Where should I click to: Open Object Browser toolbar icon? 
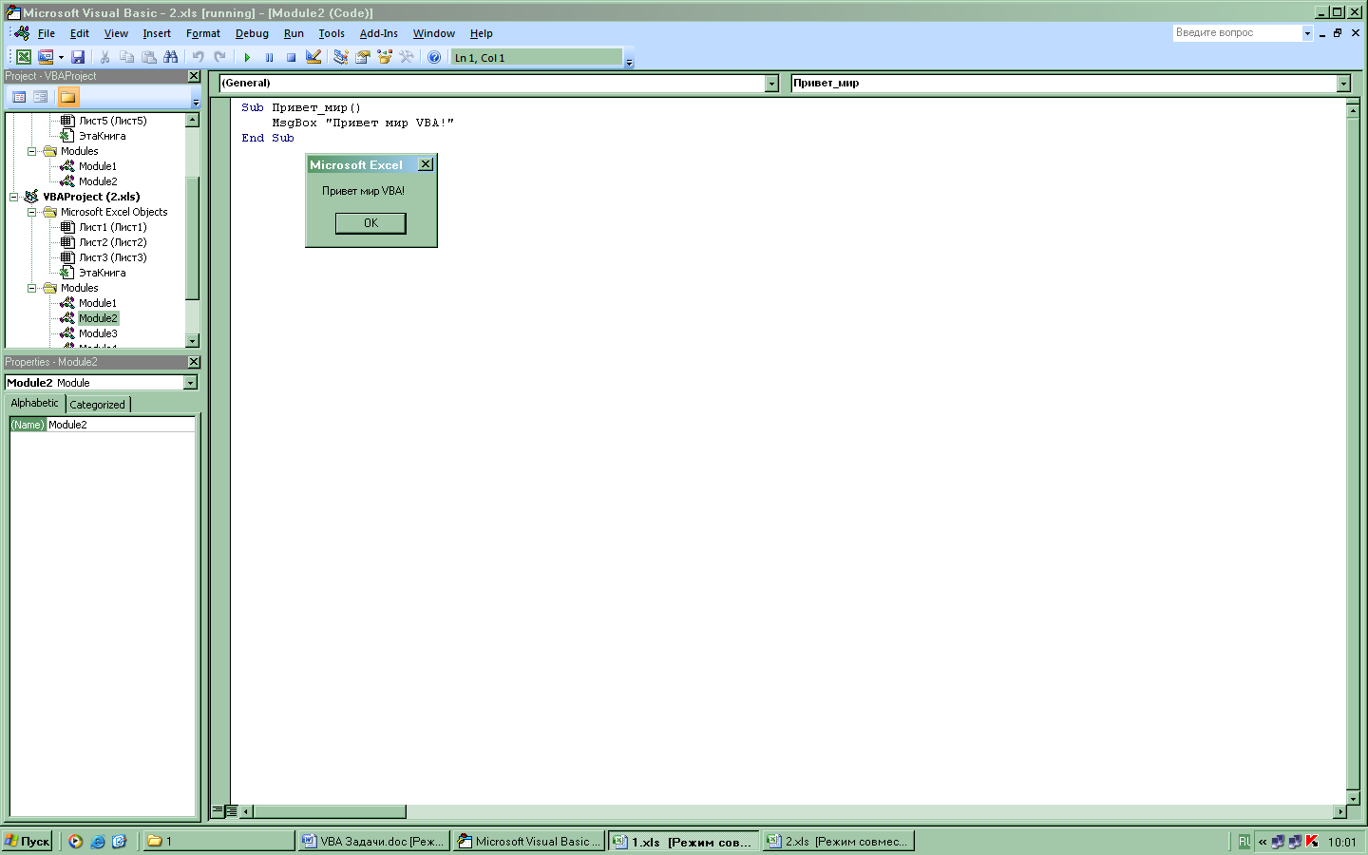[385, 57]
